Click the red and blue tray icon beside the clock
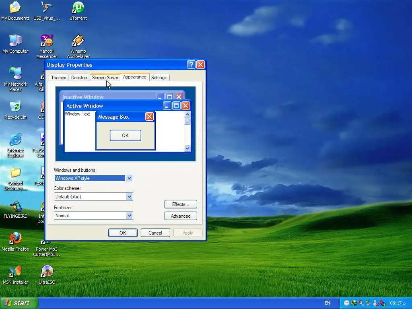 [x=383, y=303]
